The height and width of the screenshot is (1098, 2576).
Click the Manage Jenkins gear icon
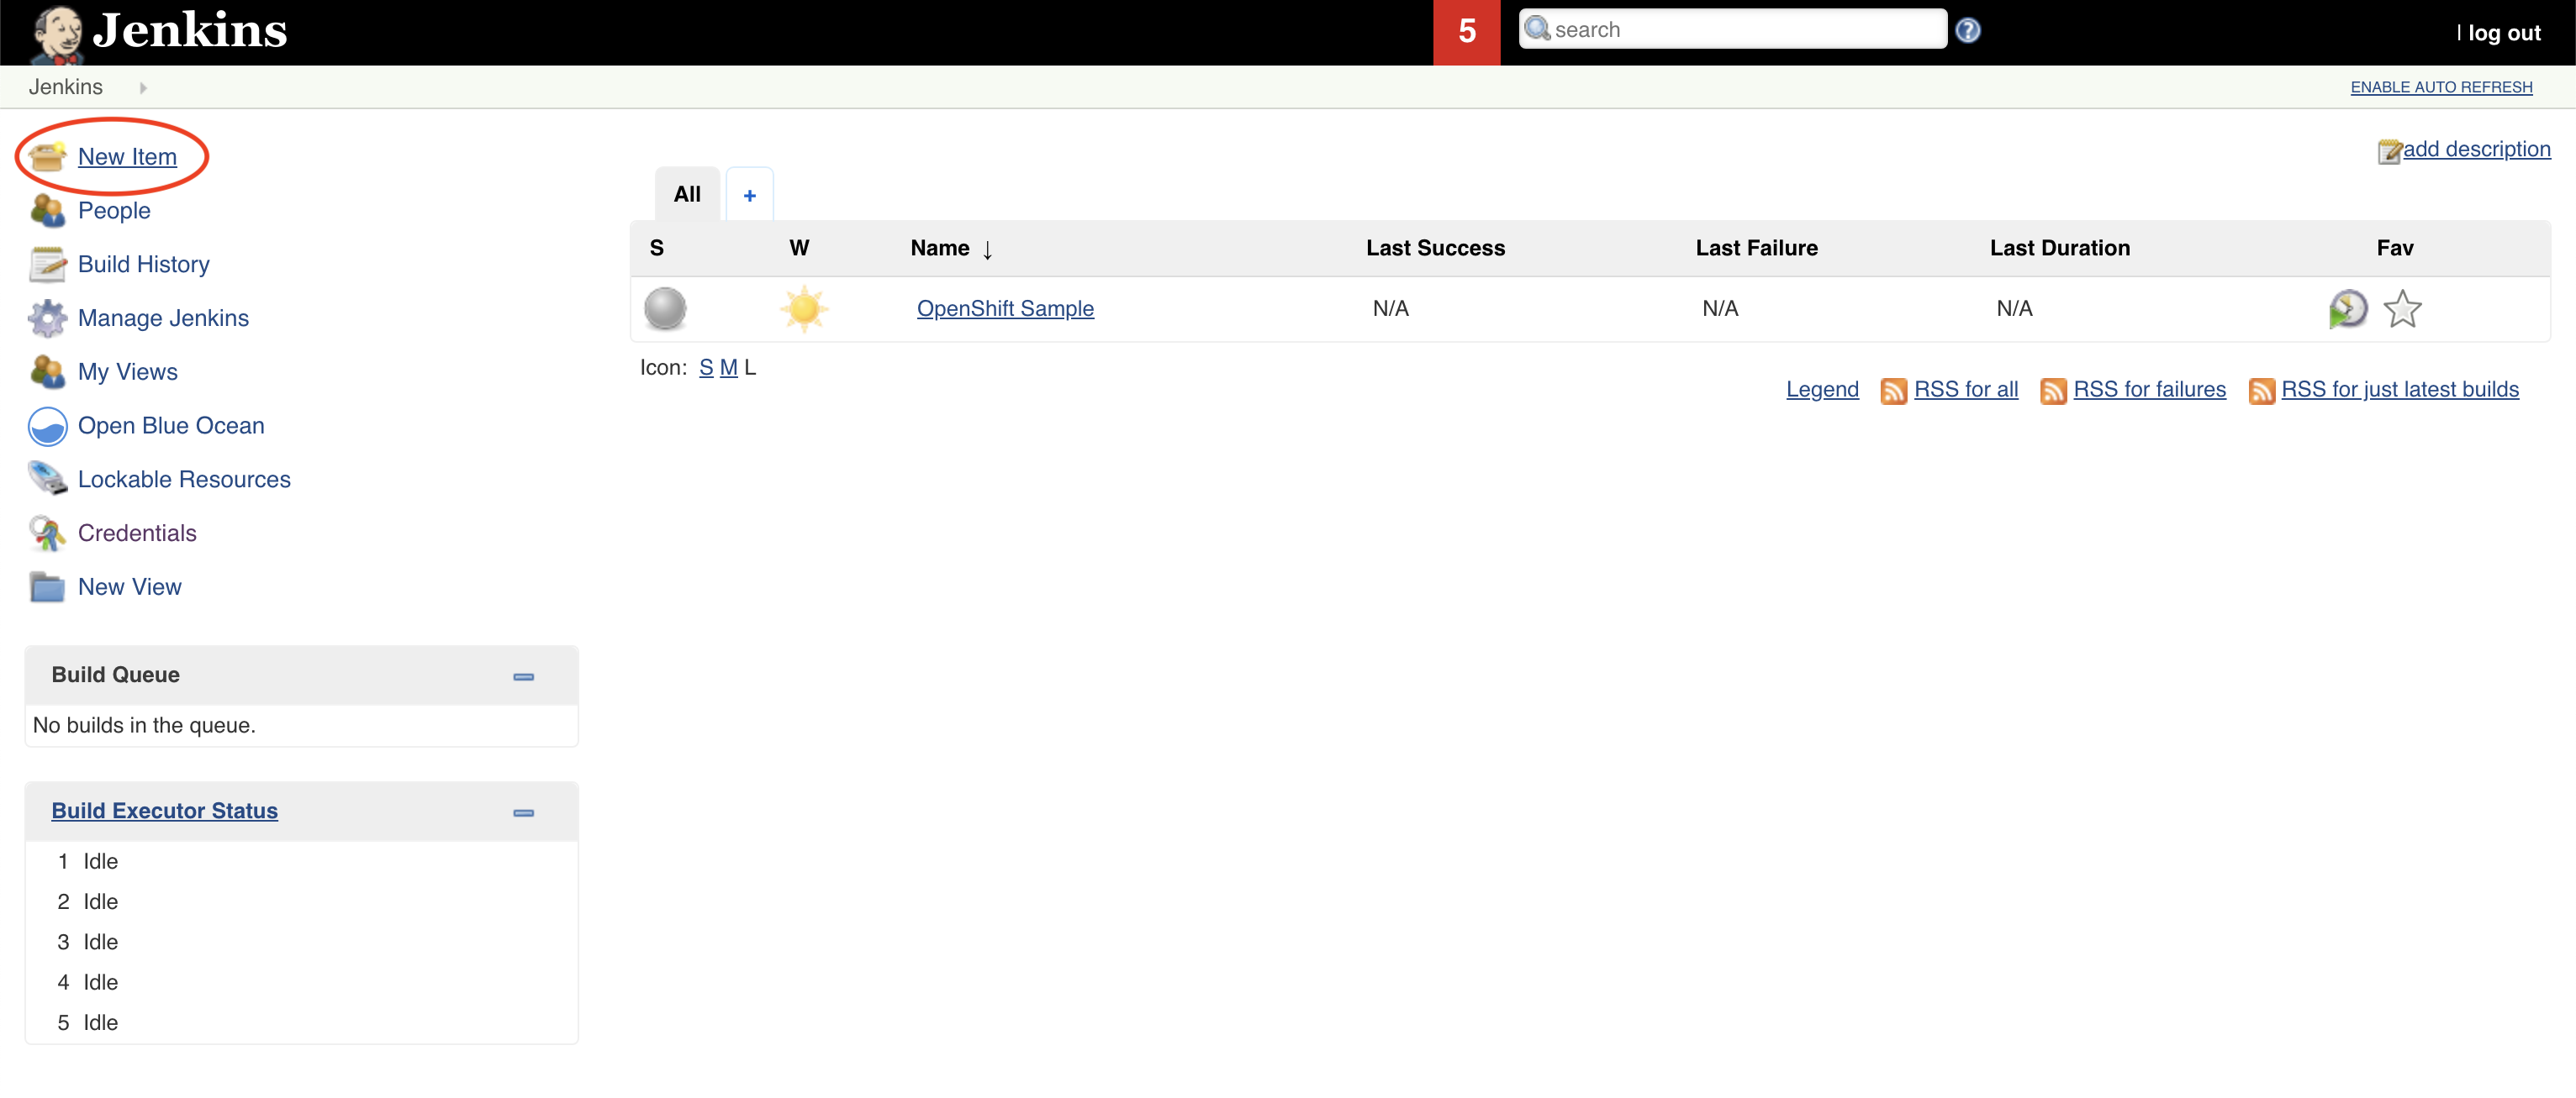(x=47, y=318)
